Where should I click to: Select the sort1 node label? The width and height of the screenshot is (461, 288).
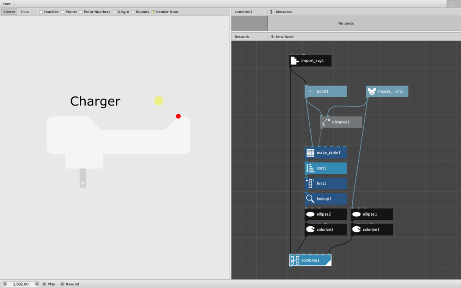coord(321,168)
